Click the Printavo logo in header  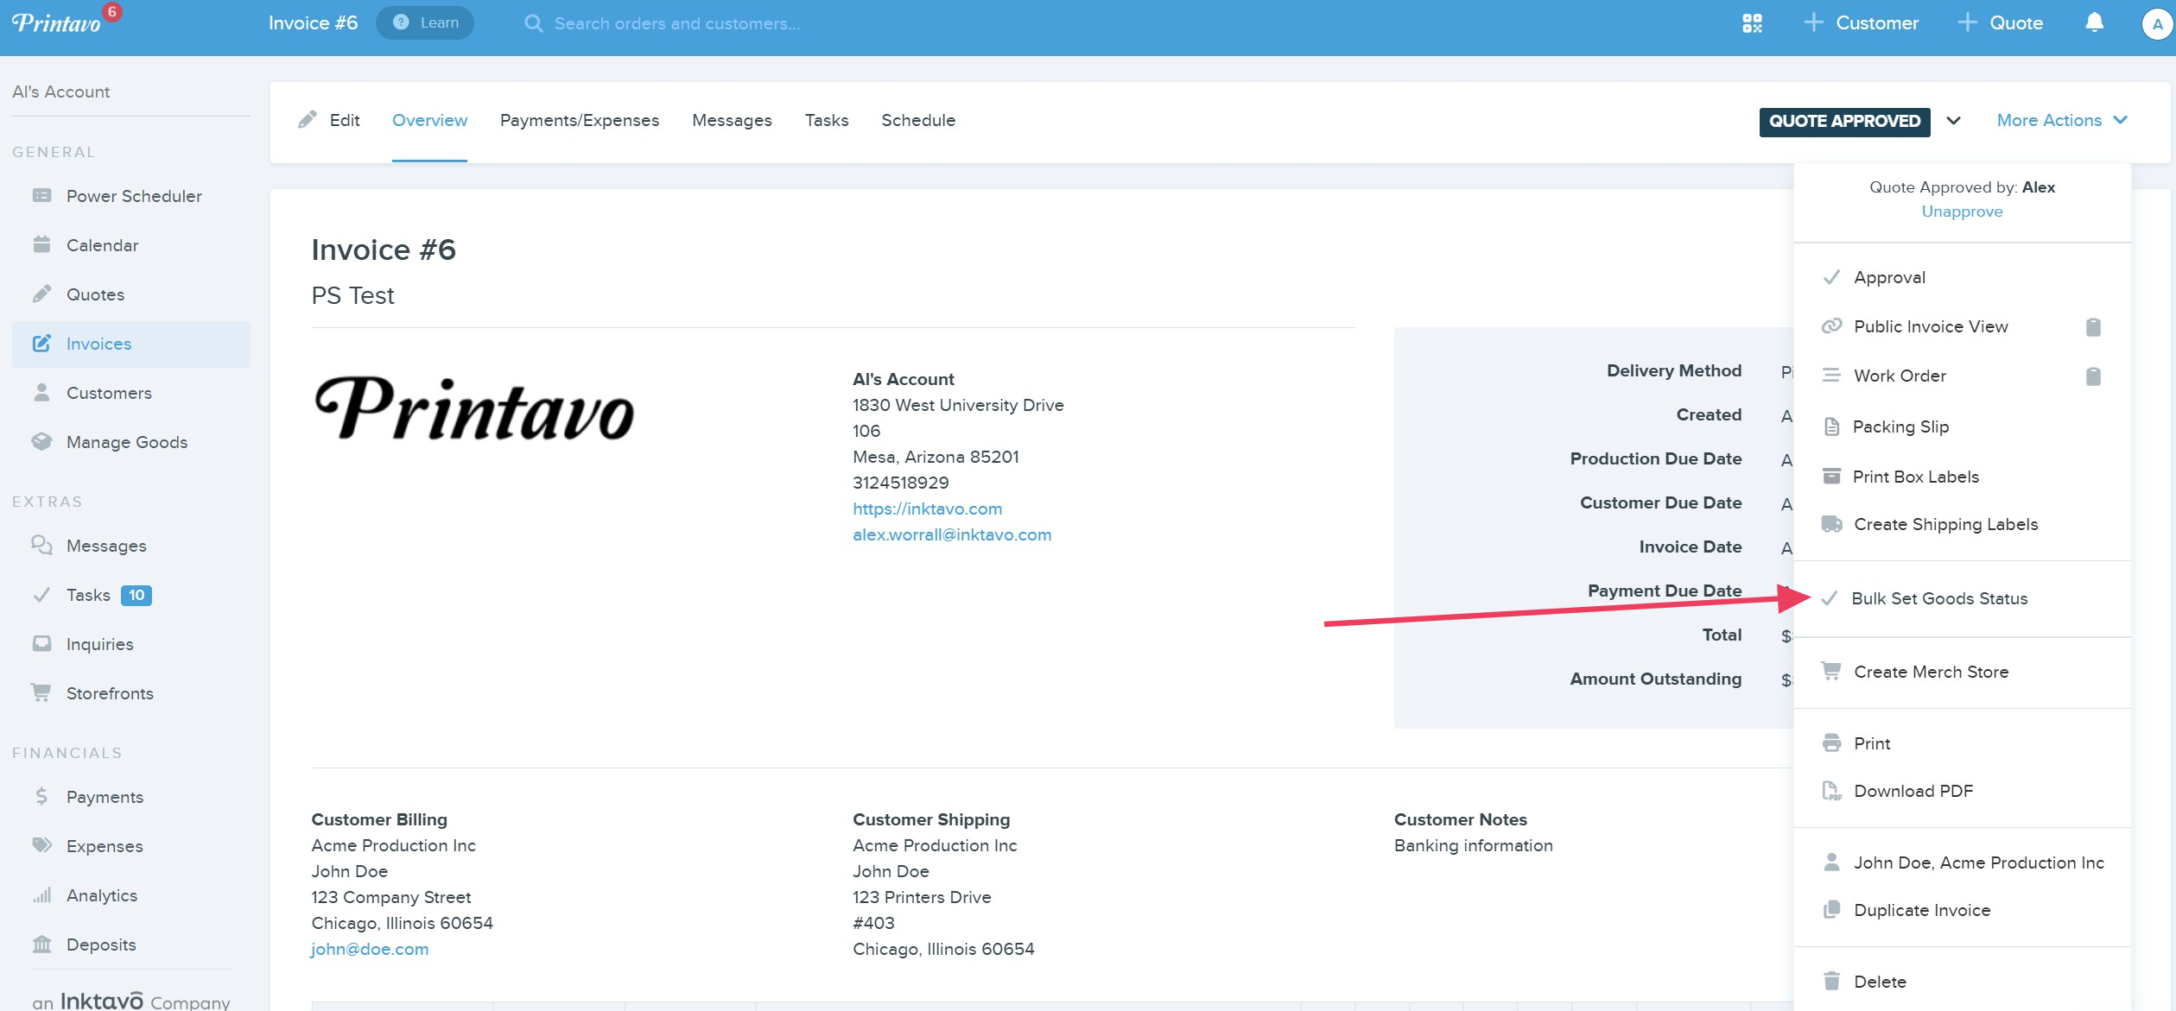point(57,23)
